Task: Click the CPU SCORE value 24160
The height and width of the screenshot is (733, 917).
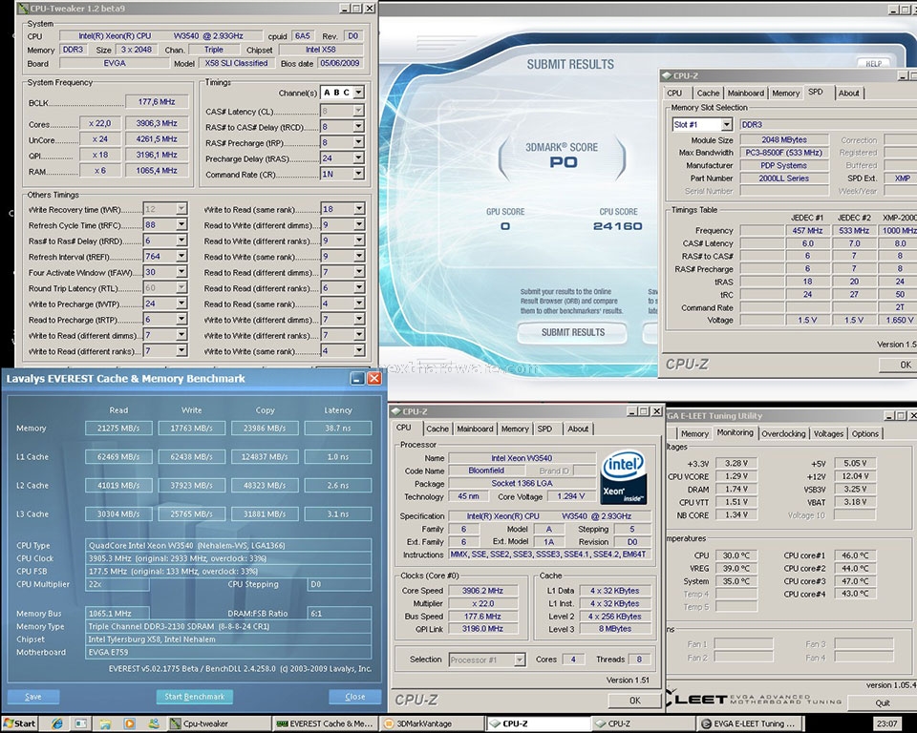Action: pyautogui.click(x=618, y=225)
